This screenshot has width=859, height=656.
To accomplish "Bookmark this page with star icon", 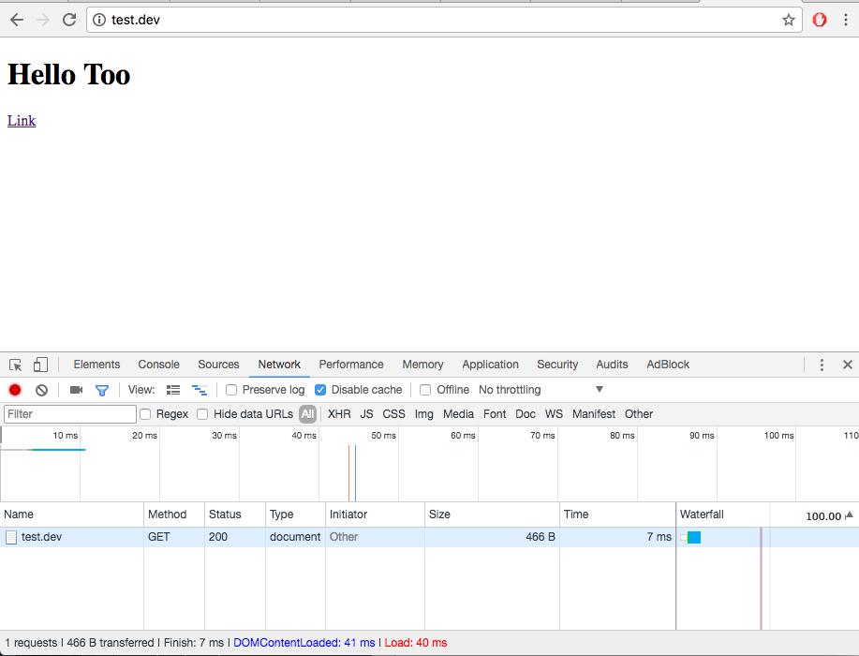I will pos(789,21).
